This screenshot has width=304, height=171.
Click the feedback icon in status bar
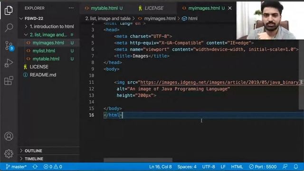pos(285,167)
